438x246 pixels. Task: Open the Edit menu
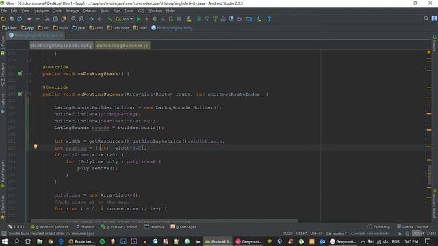pyautogui.click(x=14, y=11)
